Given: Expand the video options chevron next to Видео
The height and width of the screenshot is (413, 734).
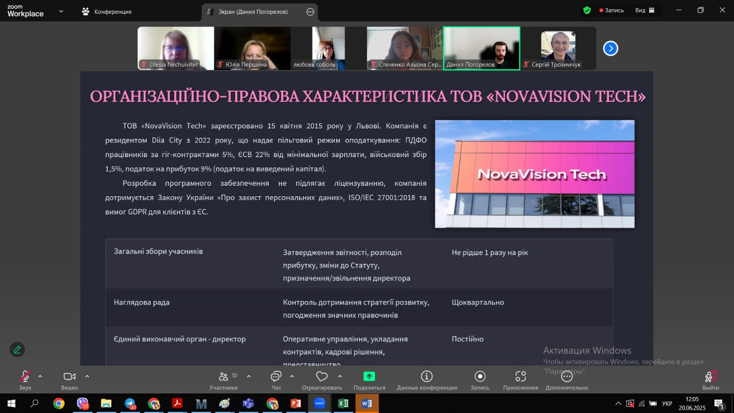Looking at the screenshot, I should (x=87, y=376).
